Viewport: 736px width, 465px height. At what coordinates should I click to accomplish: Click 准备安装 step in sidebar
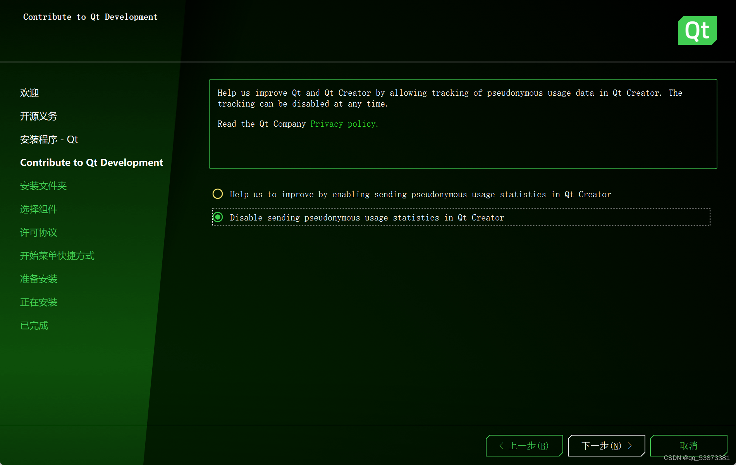click(x=39, y=279)
